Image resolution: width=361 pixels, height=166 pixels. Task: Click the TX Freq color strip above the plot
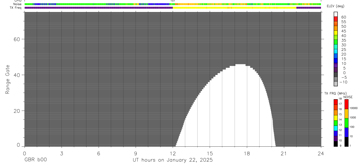(x=173, y=8)
